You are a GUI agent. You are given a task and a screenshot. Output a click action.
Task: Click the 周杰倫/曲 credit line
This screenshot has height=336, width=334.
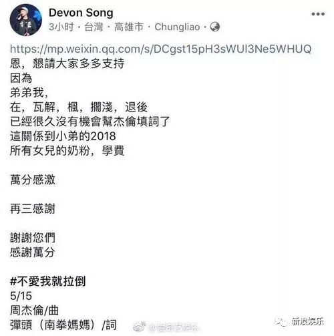pyautogui.click(x=34, y=310)
